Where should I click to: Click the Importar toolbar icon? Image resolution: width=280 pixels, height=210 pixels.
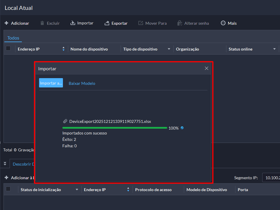point(73,23)
